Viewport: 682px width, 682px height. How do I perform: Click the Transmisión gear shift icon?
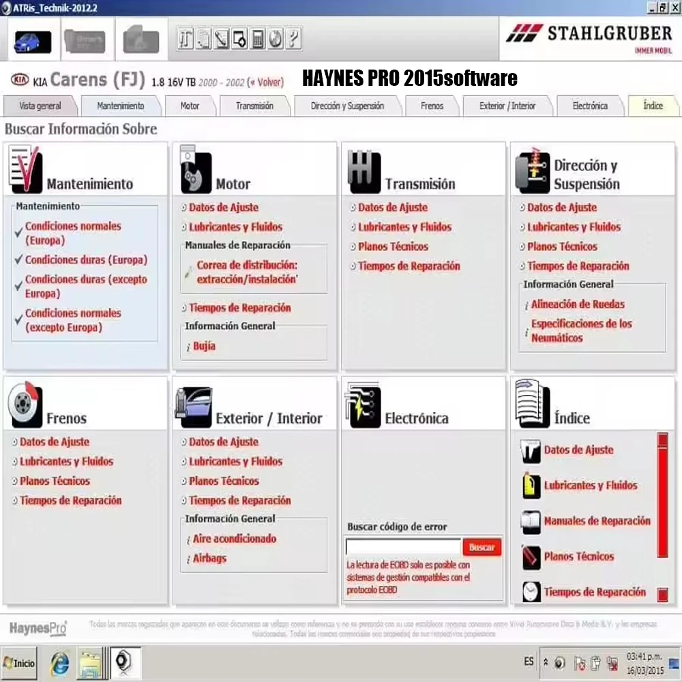pos(364,171)
